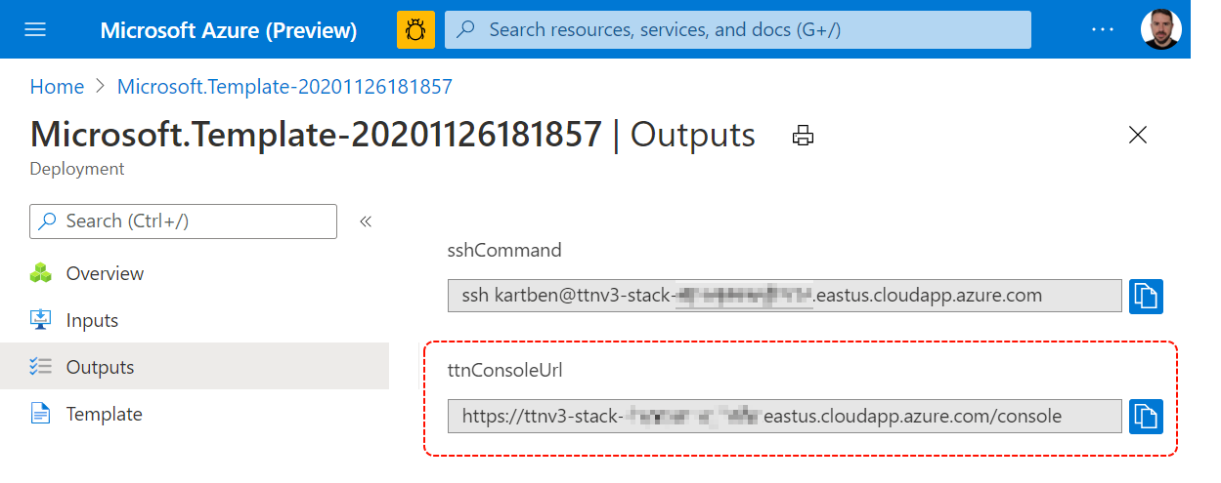Open the ellipsis more options menu
1221x483 pixels.
pos(1103,29)
